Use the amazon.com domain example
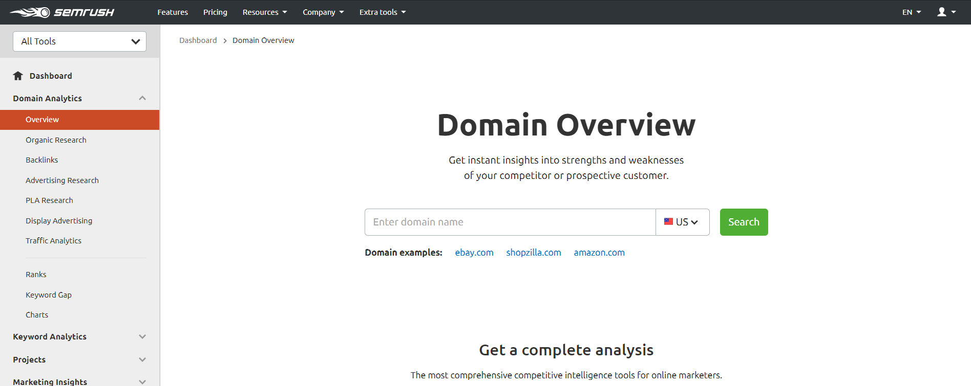 coord(599,253)
